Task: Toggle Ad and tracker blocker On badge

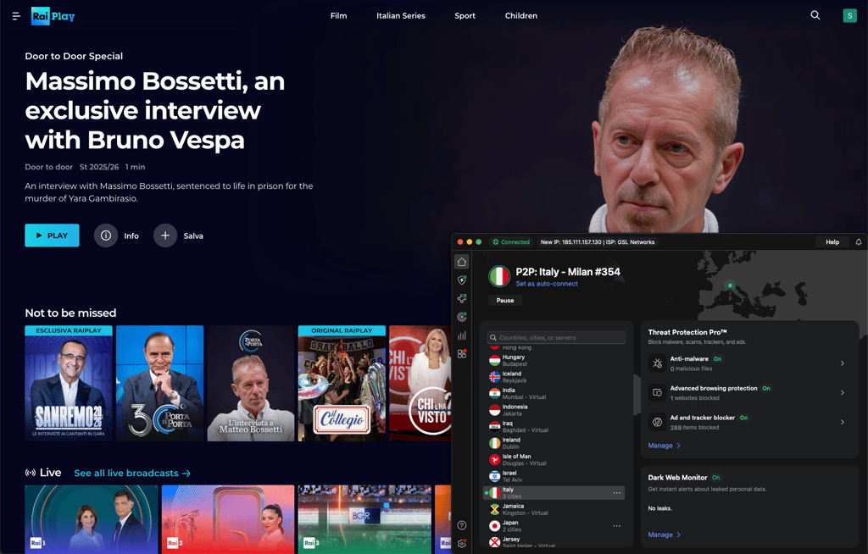Action: coord(743,418)
